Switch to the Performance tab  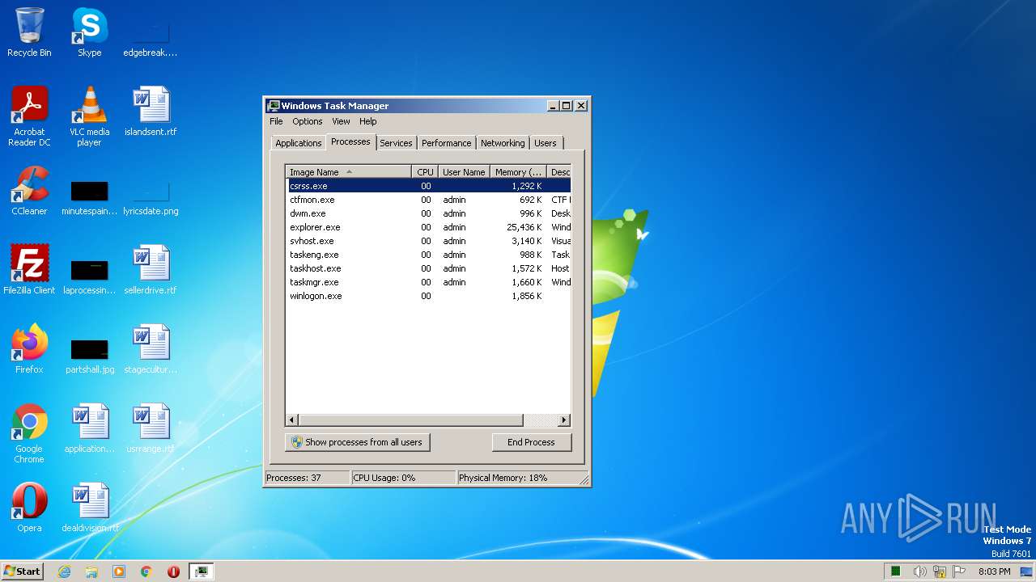coord(446,143)
